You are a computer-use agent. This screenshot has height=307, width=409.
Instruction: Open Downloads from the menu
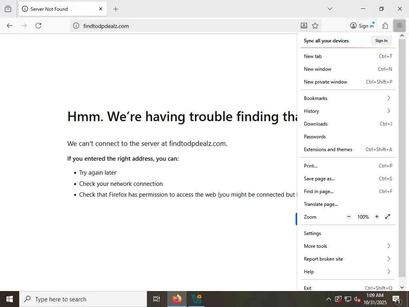pyautogui.click(x=348, y=124)
